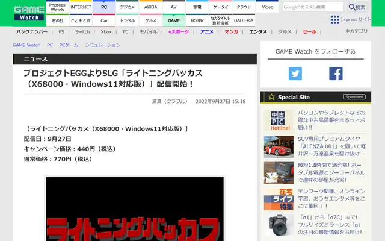The image size is (385, 241).
Task: Select the GAME tab
Action: tap(174, 20)
